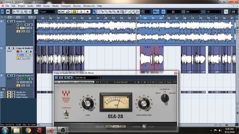Select the Draw pencil tool
The image size is (239, 134).
tap(126, 12)
